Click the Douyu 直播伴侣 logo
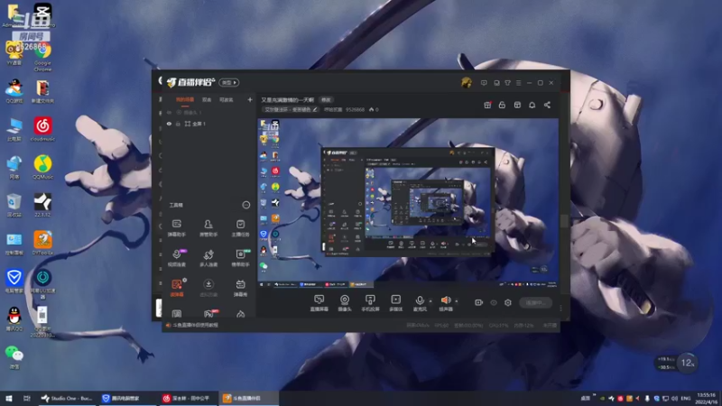This screenshot has width=722, height=406. point(190,82)
